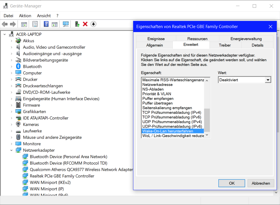Image resolution: width=280 pixels, height=205 pixels.
Task: Click the Laufwerke drive icon
Action: click(18, 132)
